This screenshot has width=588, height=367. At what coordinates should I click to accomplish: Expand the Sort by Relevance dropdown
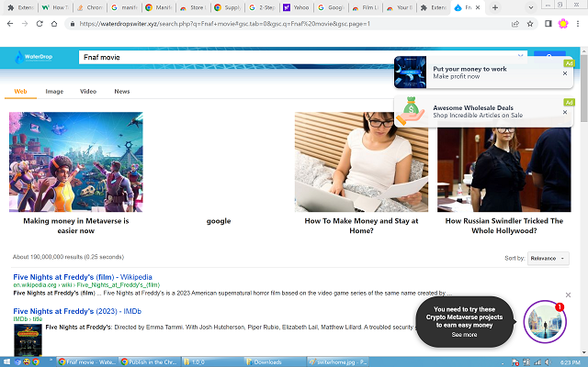pyautogui.click(x=548, y=259)
